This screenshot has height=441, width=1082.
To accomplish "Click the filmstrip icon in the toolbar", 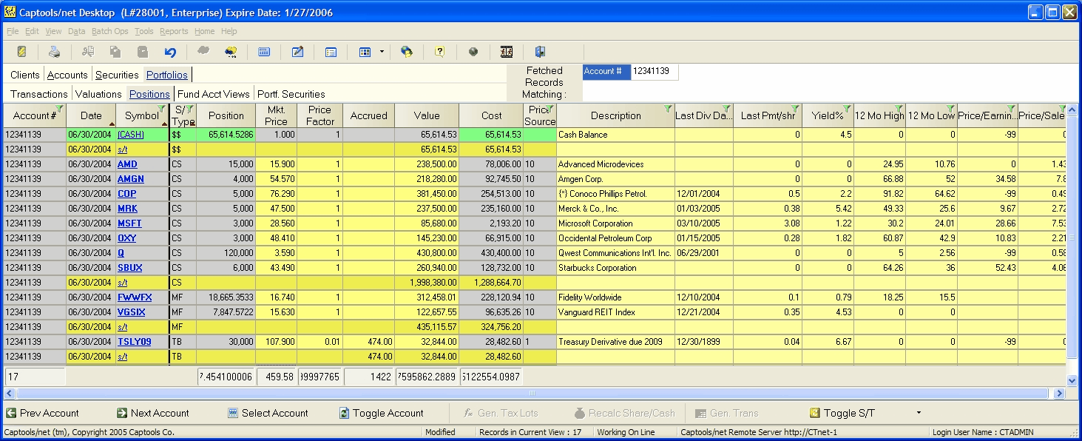I will pyautogui.click(x=507, y=52).
